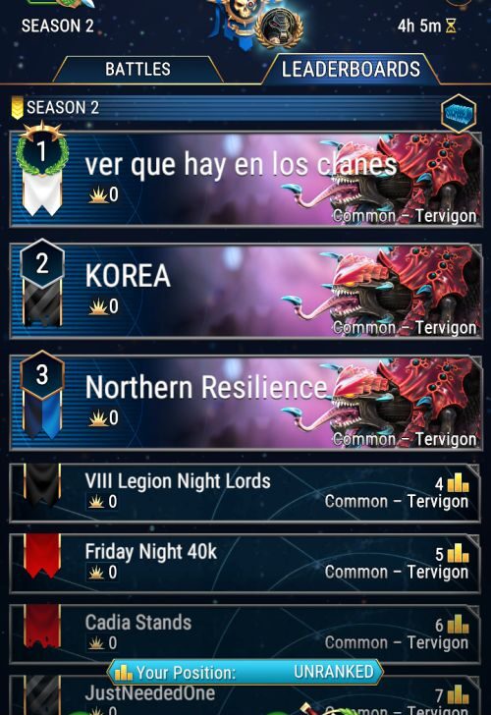The width and height of the screenshot is (491, 715).
Task: Tap the rank 3 hexagon badge
Action: point(42,375)
